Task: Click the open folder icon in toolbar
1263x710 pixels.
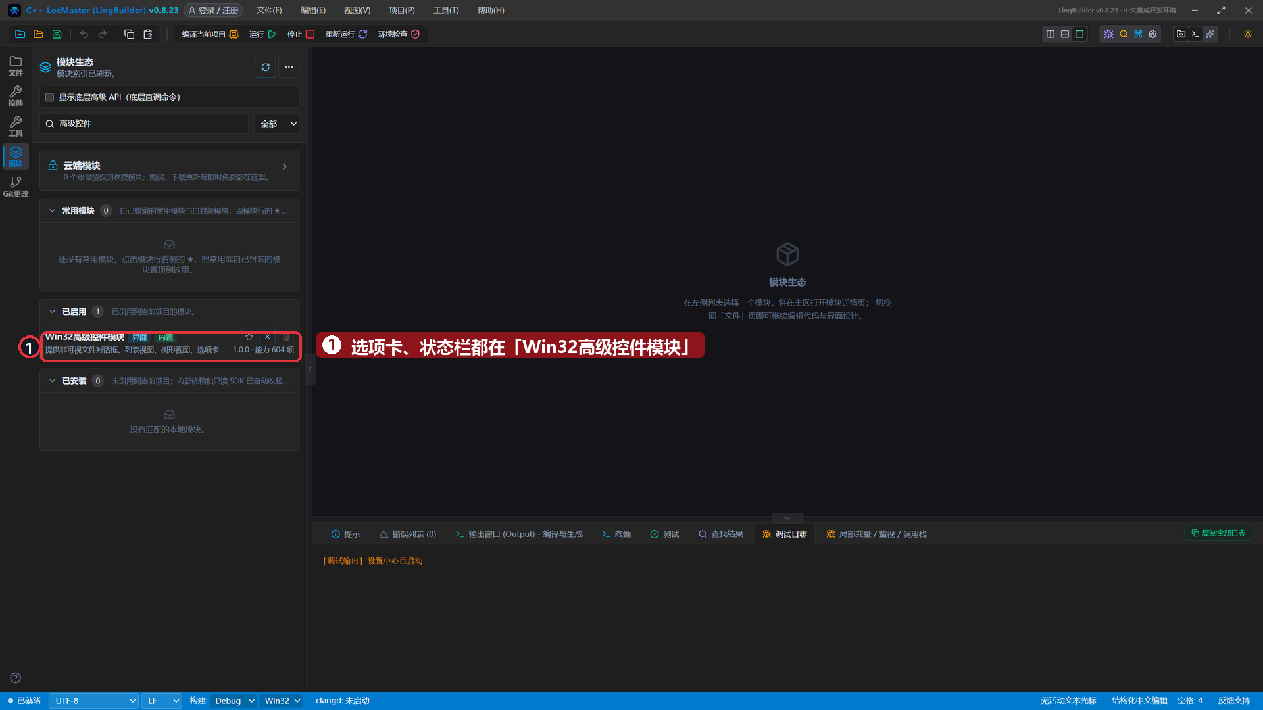Action: click(x=38, y=34)
